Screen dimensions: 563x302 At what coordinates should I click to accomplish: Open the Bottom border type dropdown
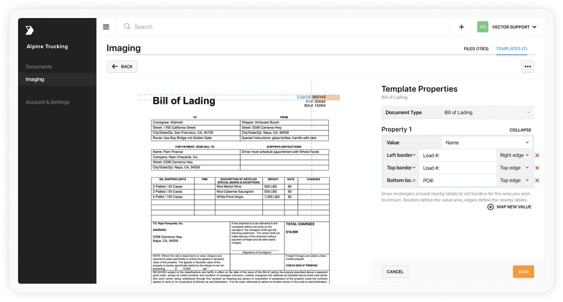pos(401,180)
